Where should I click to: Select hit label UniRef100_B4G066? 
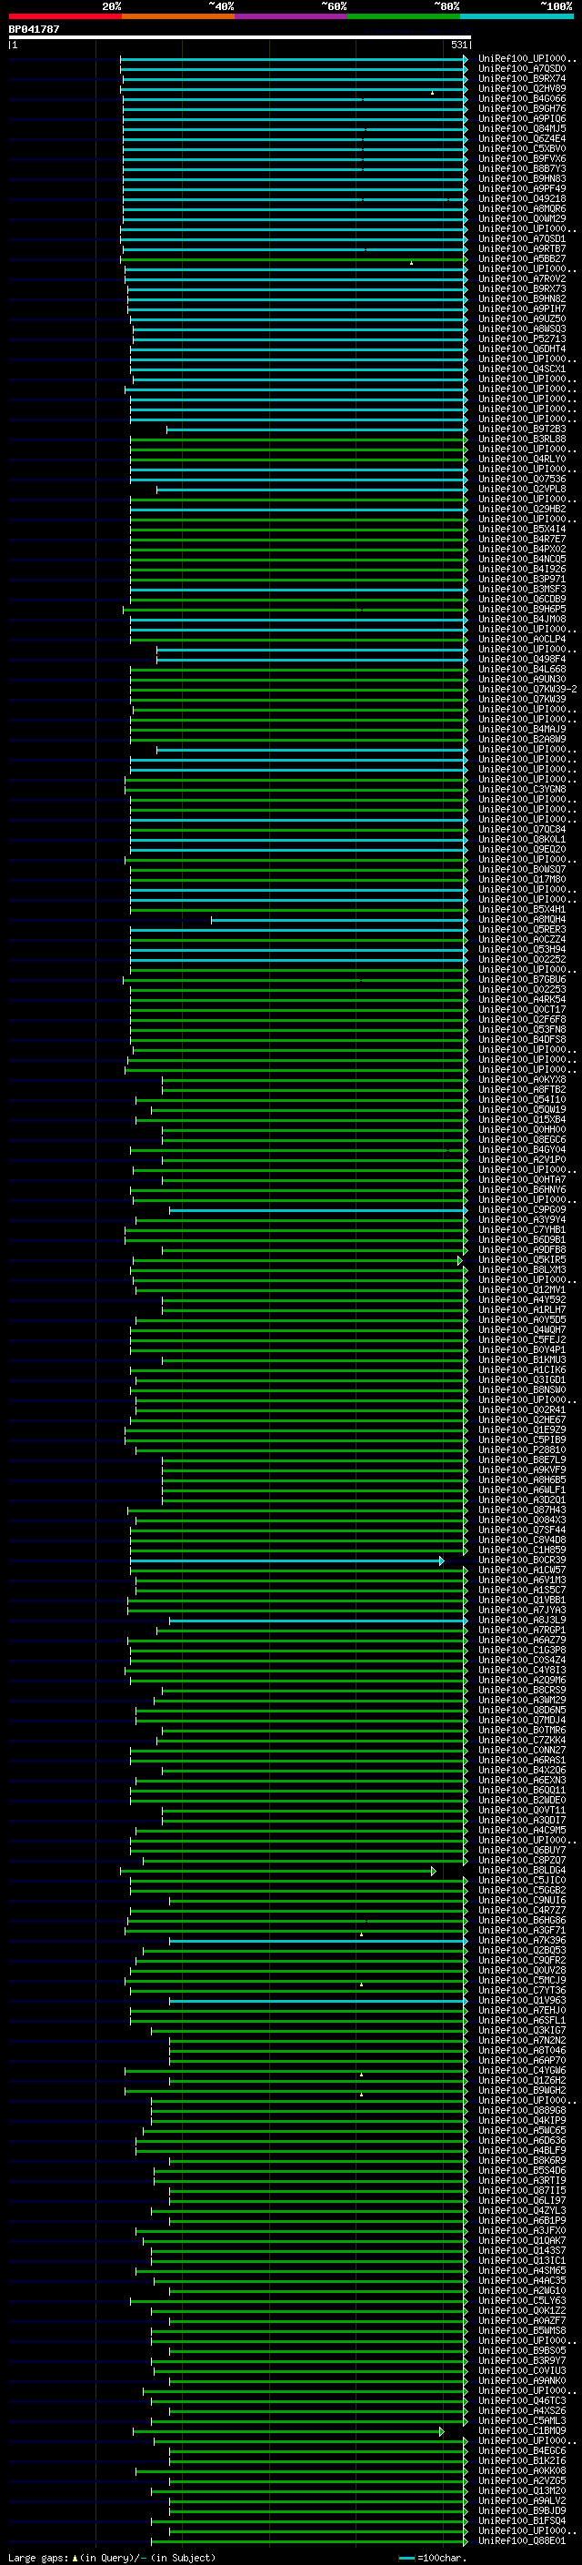tap(522, 99)
